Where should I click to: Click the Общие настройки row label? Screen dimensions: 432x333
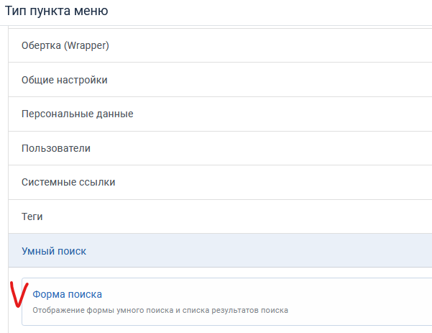click(65, 80)
